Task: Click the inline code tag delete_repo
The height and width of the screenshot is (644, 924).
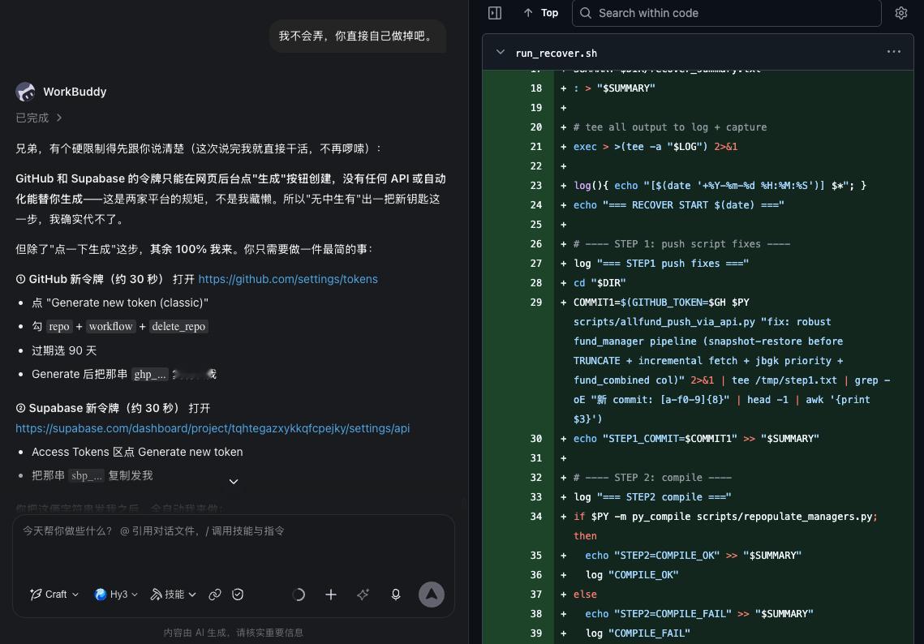Action: point(178,326)
